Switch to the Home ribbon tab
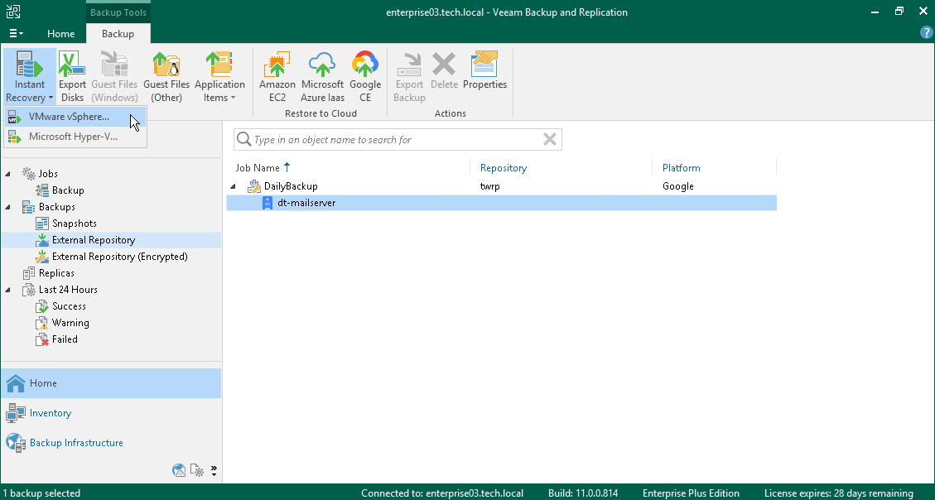This screenshot has height=500, width=935. pyautogui.click(x=60, y=34)
